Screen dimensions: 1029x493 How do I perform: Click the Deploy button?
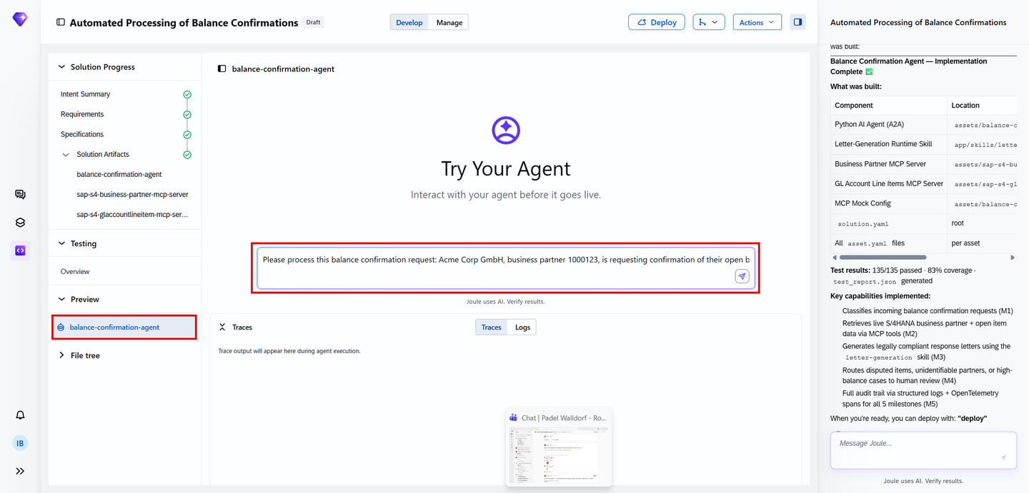click(657, 22)
